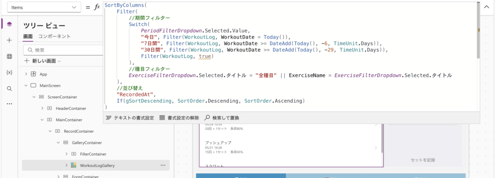This screenshot has width=495, height=178.
Task: Collapse the ScreenContainer node
Action: coord(34,97)
